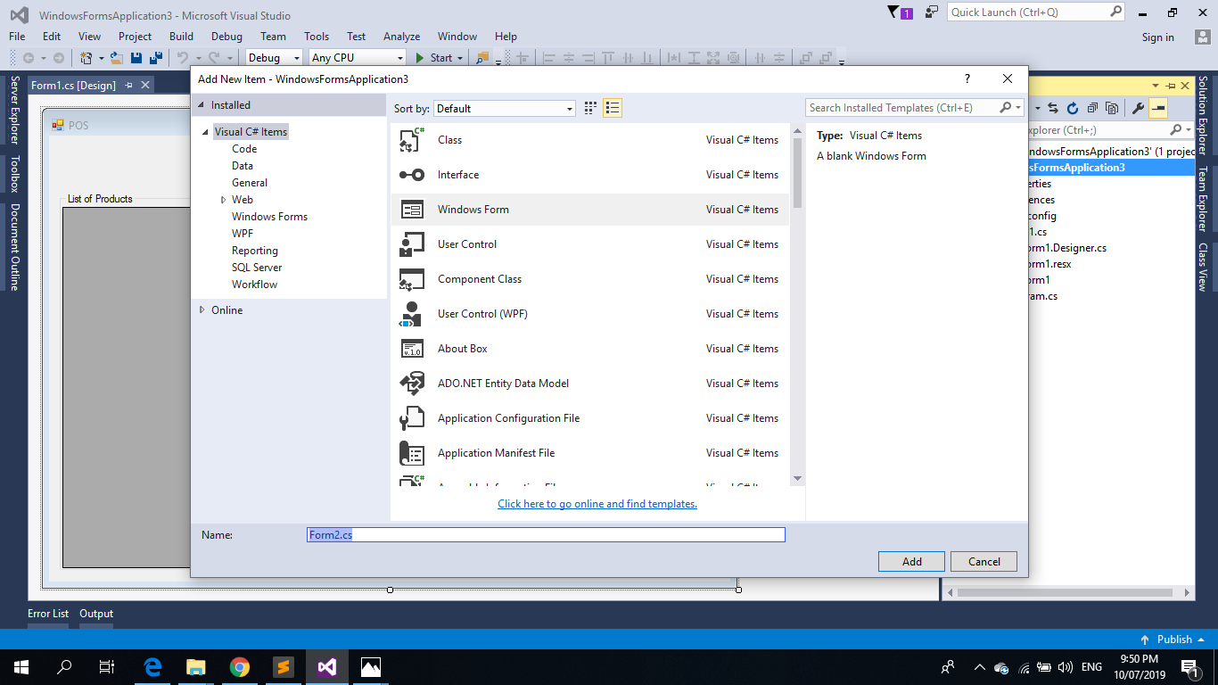Toggle Solution Explorer preview selected items

[x=1158, y=108]
